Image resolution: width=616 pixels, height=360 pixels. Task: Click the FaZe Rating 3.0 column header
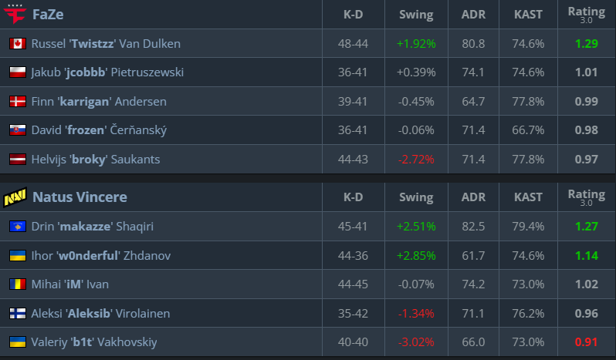[586, 14]
